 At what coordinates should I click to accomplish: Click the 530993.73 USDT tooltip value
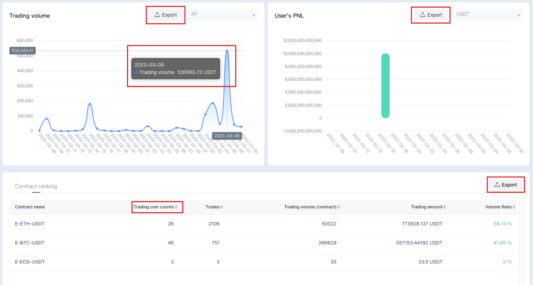coord(197,72)
